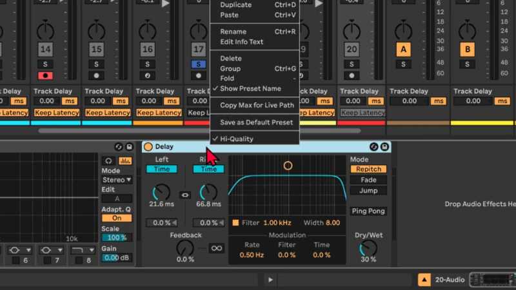Screen dimensions: 516x290
Task: Click EQ device save preset disk icon
Action: coord(130,147)
